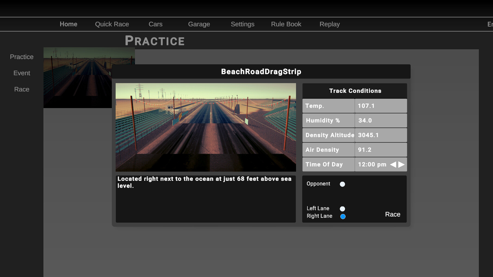
Task: Open the Garage section
Action: (x=199, y=24)
